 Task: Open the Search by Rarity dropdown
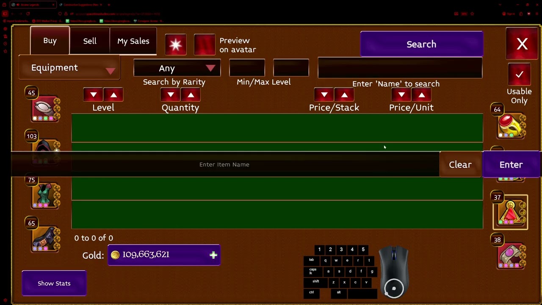[x=177, y=68]
